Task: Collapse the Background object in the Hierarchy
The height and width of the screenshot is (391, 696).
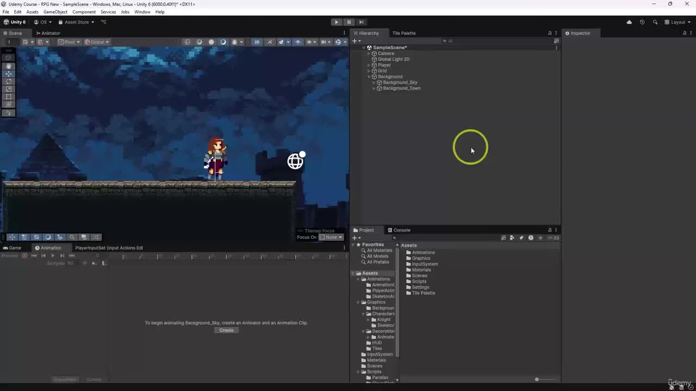Action: pos(369,77)
